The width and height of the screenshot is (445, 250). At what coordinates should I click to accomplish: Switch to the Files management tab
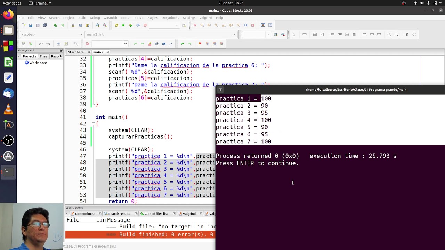pos(43,56)
